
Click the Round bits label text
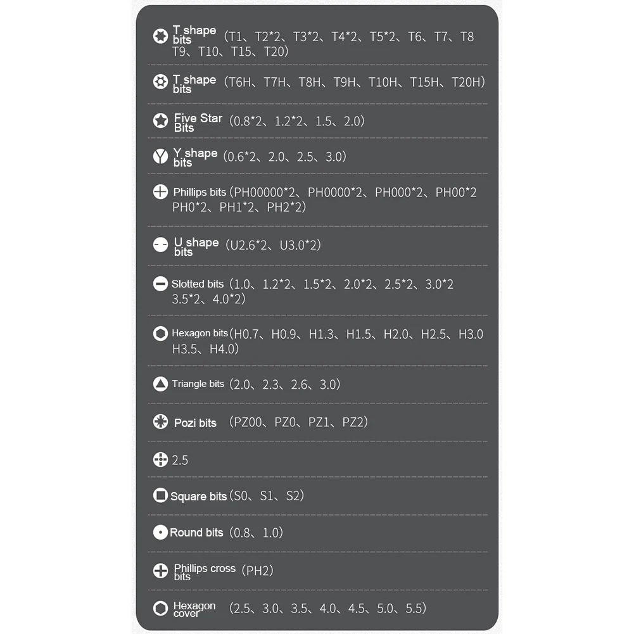[196, 533]
